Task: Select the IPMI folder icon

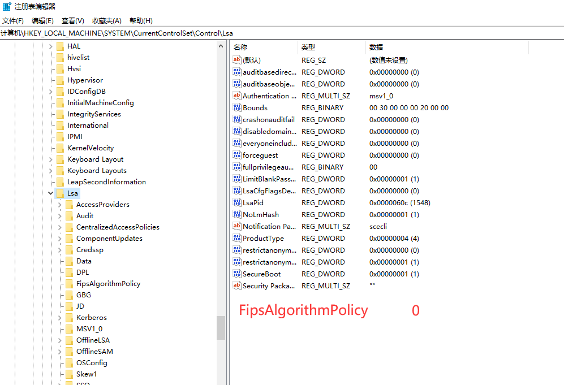Action: coord(61,137)
